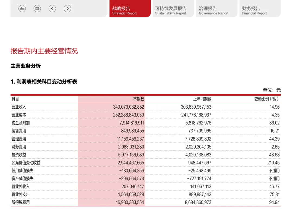Click the percentage 46.77

274,187
